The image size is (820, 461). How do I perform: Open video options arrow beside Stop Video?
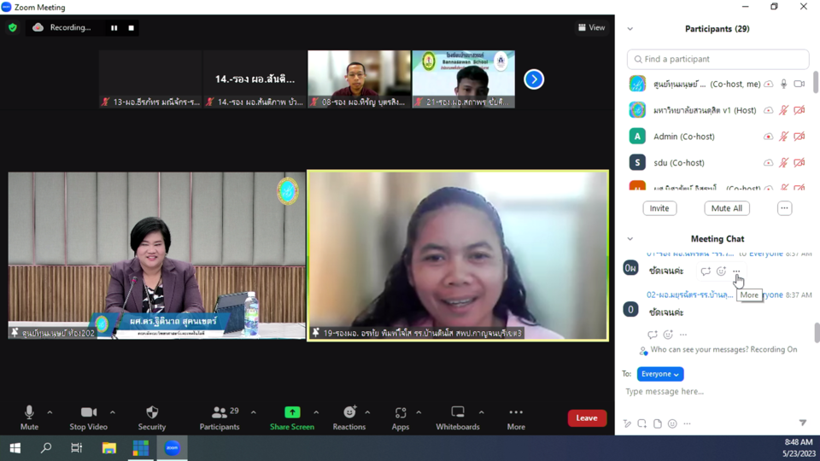tap(113, 412)
